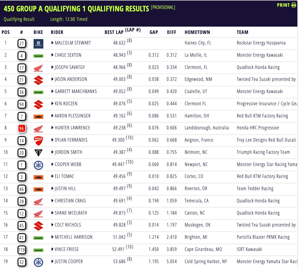Sort by the RIDER column header
Screen dimensions: 299x268
coord(57,32)
